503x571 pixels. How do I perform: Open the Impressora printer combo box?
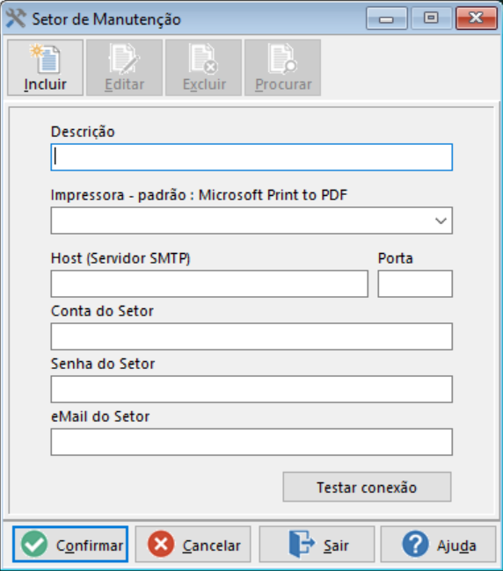pos(251,220)
